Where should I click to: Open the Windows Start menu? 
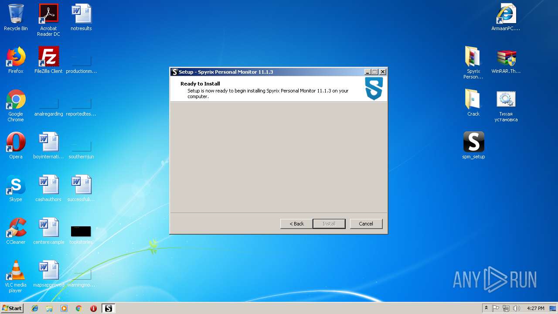(12, 308)
